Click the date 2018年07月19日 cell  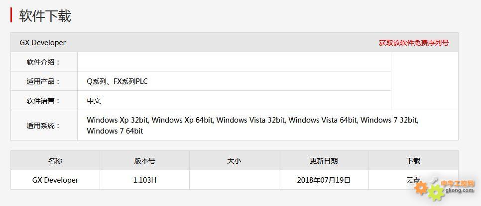(x=324, y=180)
